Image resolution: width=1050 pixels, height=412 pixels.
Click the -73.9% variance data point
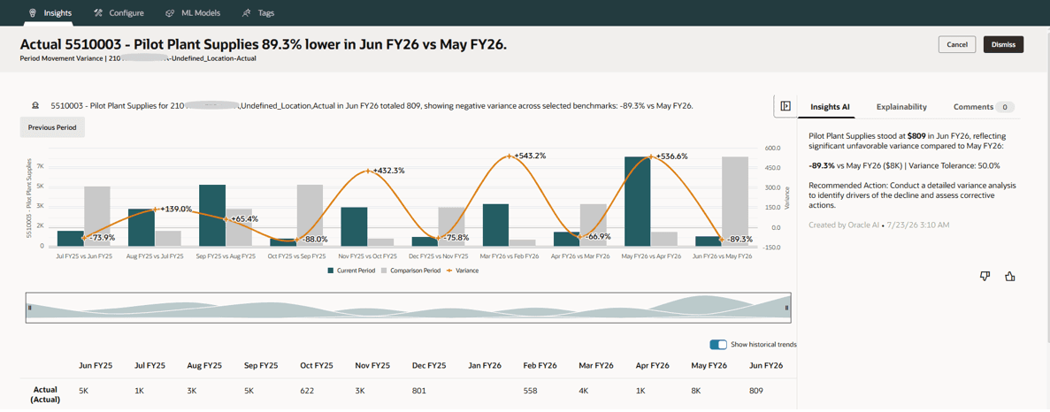(84, 237)
